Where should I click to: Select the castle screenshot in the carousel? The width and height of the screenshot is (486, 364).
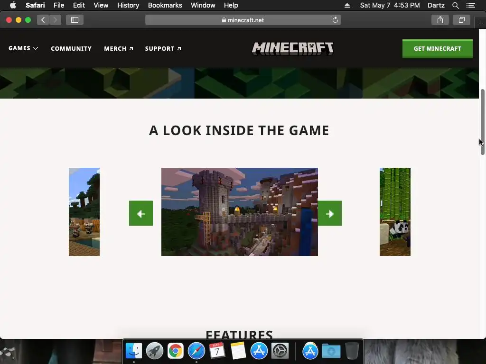[x=240, y=212]
